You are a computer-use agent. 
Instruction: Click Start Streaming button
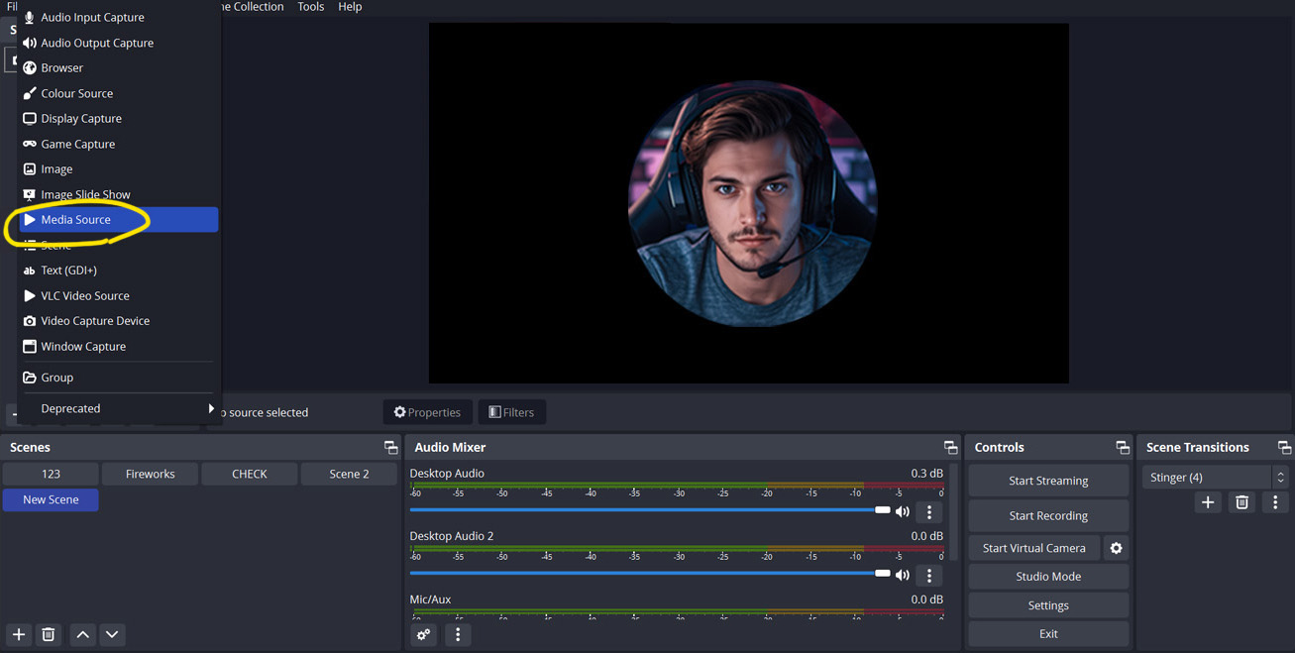[1047, 481]
